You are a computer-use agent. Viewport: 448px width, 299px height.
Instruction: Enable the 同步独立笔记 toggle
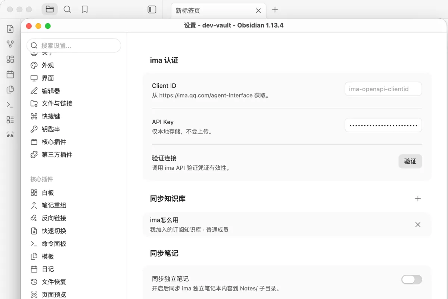point(411,279)
